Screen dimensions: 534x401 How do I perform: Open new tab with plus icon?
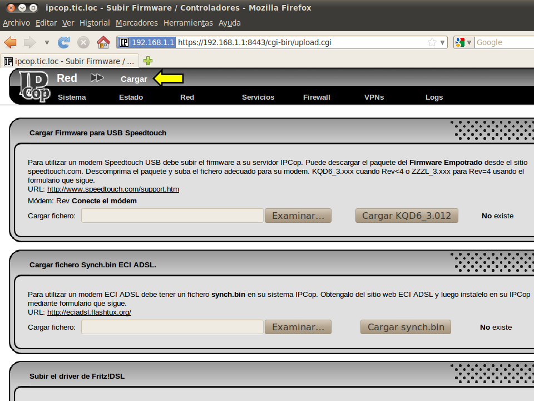(x=148, y=61)
